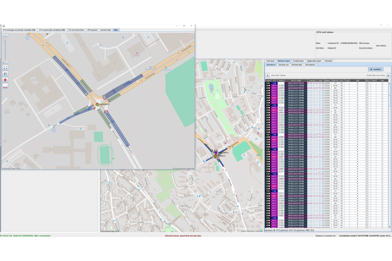
Task: Click the Distance: no points set status text
Action: (325, 235)
